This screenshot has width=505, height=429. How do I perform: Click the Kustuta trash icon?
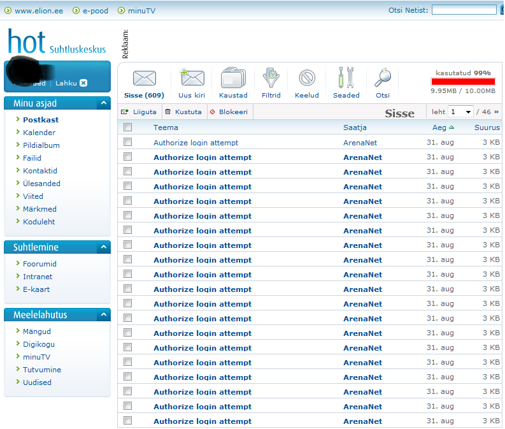coord(167,112)
